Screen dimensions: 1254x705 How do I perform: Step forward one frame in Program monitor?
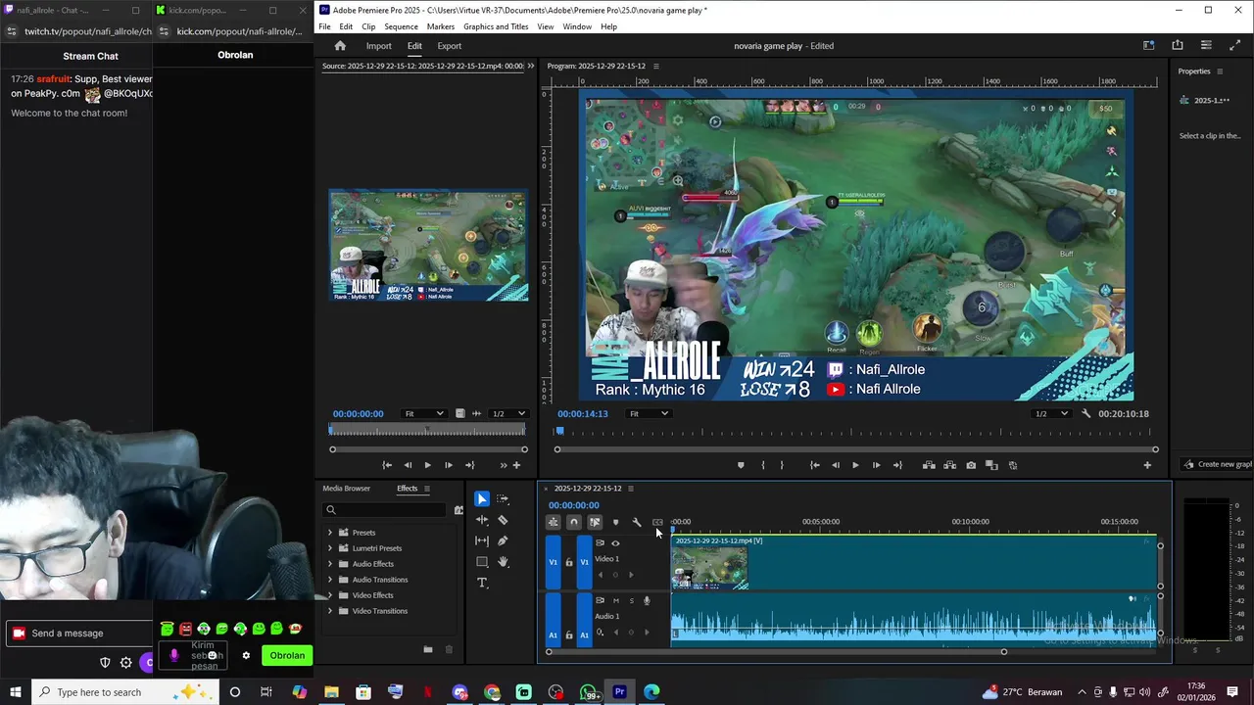(x=876, y=465)
